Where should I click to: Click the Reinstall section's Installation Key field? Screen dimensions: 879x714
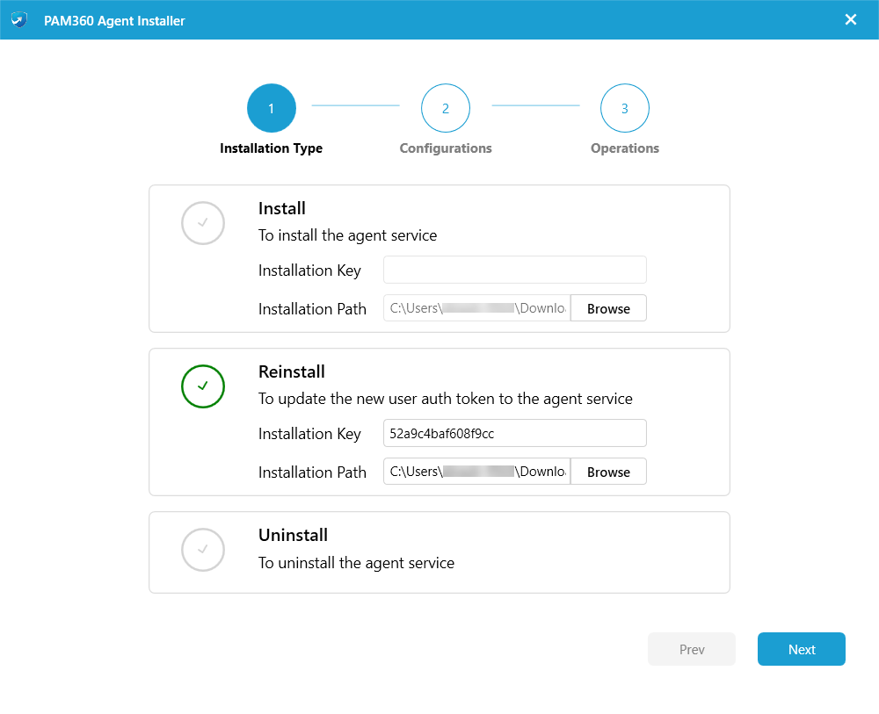coord(514,433)
